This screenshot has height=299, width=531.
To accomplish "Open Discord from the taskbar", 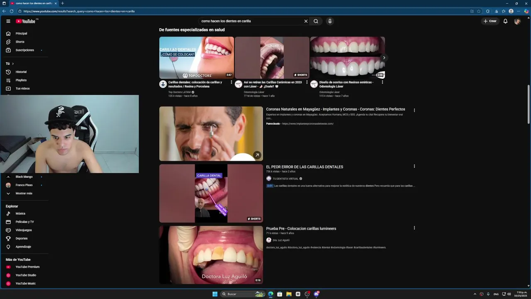I will [x=316, y=294].
